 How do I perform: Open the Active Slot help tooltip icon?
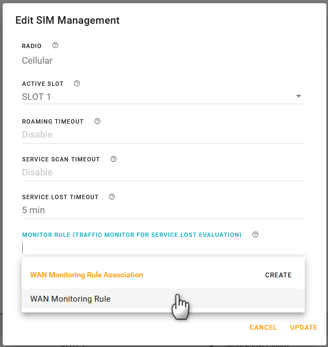point(77,84)
